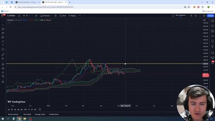
Task: Open notifications icon with red badge
Action: point(213,63)
